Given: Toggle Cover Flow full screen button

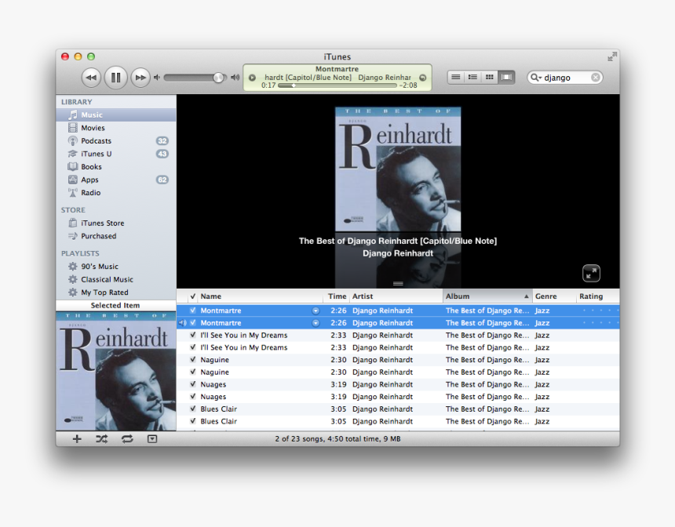Looking at the screenshot, I should pos(591,273).
